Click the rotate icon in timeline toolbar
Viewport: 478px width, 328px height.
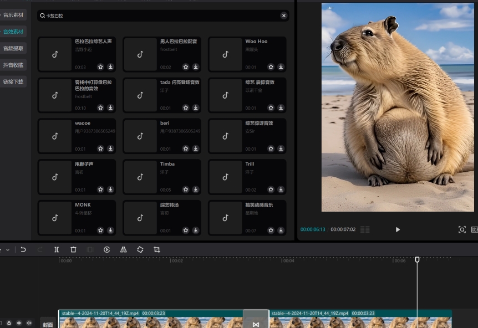(140, 250)
